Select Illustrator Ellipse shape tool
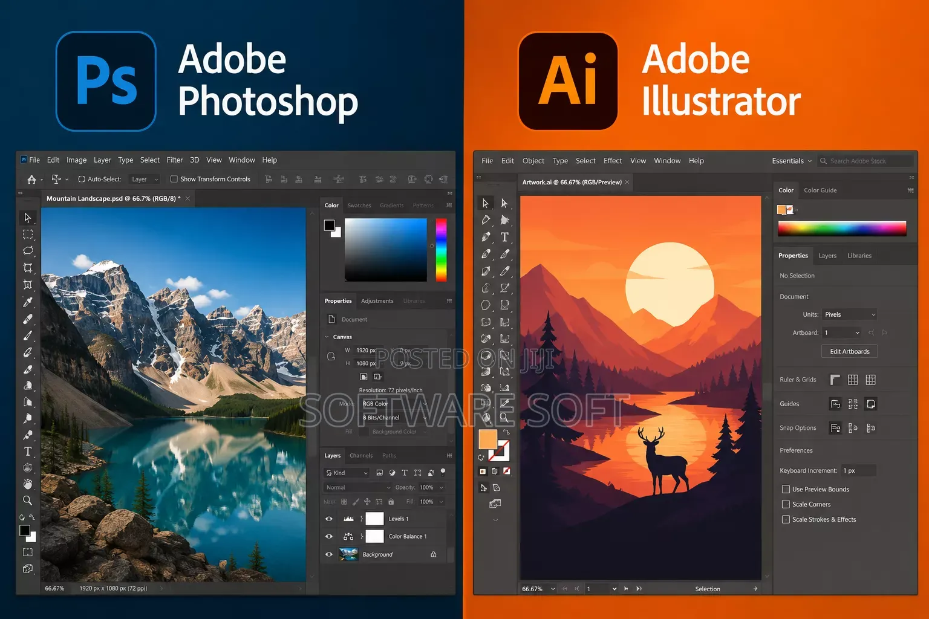 [486, 305]
